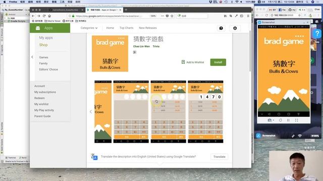Viewport: 323px width, 181px height.
Task: Toggle the Firefox sidebar icon
Action: tap(241, 16)
